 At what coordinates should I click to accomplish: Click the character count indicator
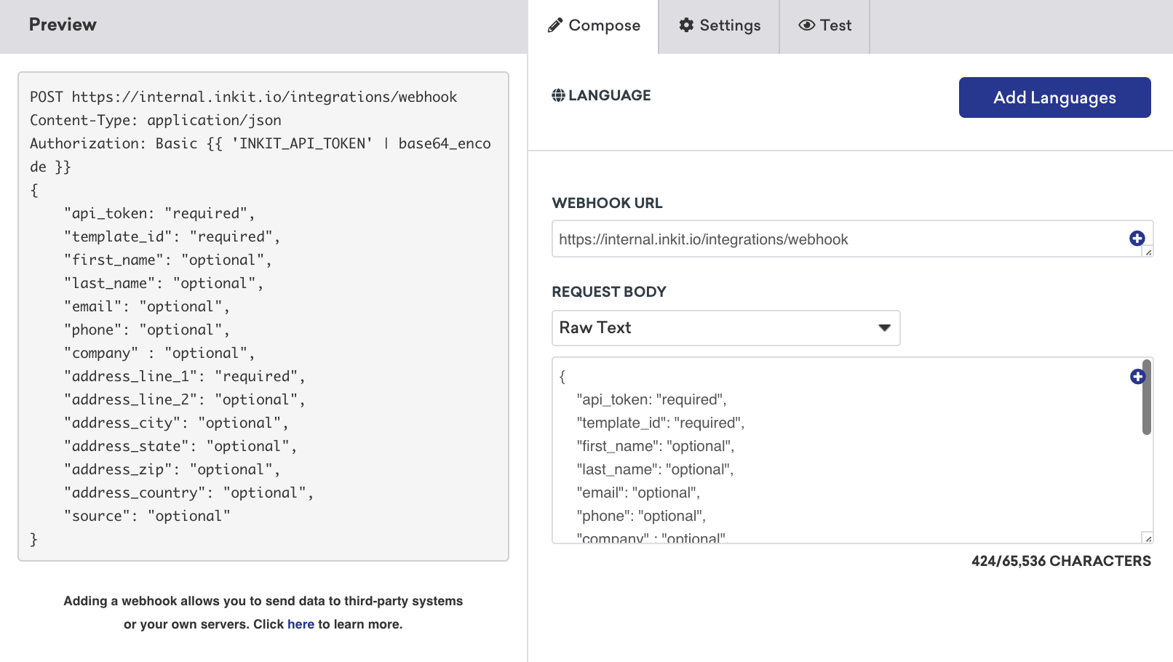click(x=1061, y=561)
